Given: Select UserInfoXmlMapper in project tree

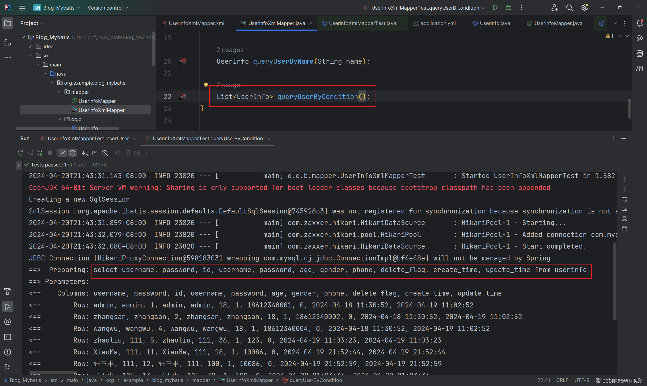Looking at the screenshot, I should point(86,110).
